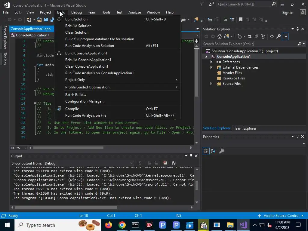Click the Windows Start button

coord(7,225)
